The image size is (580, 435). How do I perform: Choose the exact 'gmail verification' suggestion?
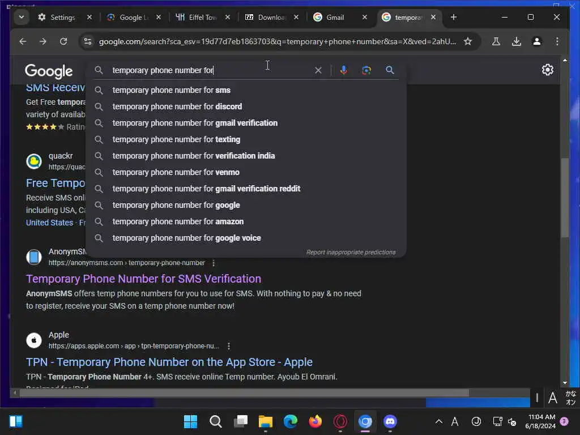click(x=246, y=123)
